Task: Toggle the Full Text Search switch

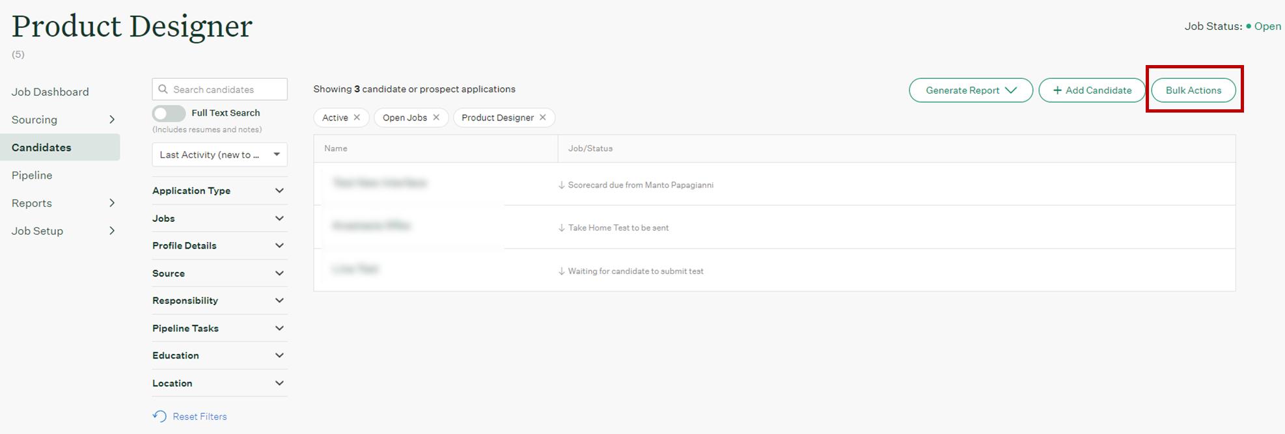Action: [x=169, y=113]
